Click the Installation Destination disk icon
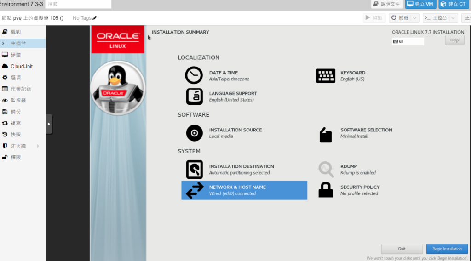The image size is (471, 261). pyautogui.click(x=194, y=170)
